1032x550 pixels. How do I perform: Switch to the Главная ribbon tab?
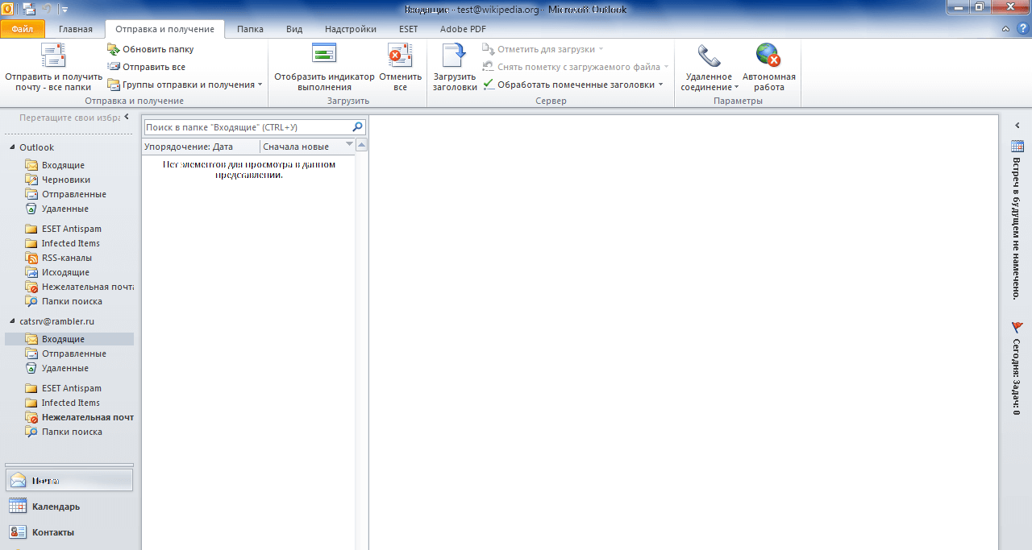point(76,29)
